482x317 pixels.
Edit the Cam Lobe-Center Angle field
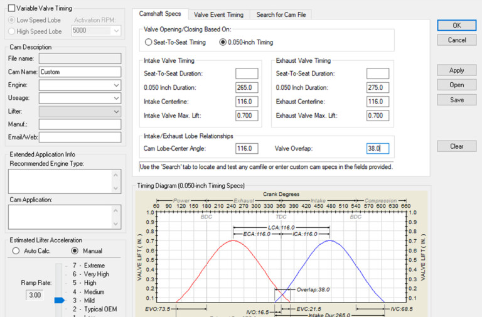point(247,149)
